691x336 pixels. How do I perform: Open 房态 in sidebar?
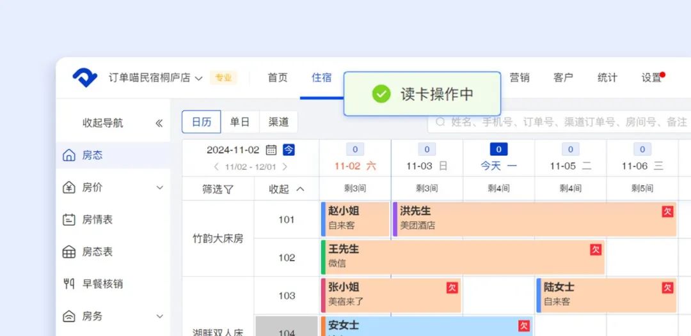(x=113, y=155)
